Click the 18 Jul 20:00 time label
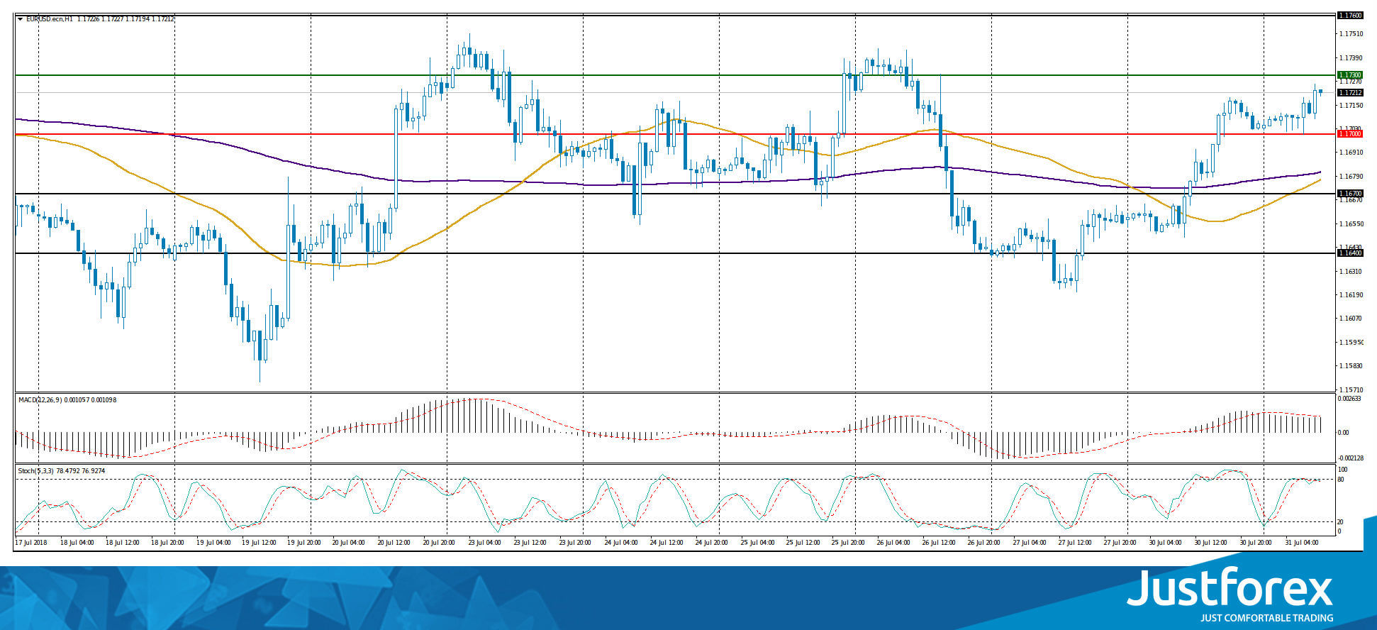Image resolution: width=1377 pixels, height=630 pixels. (x=169, y=542)
